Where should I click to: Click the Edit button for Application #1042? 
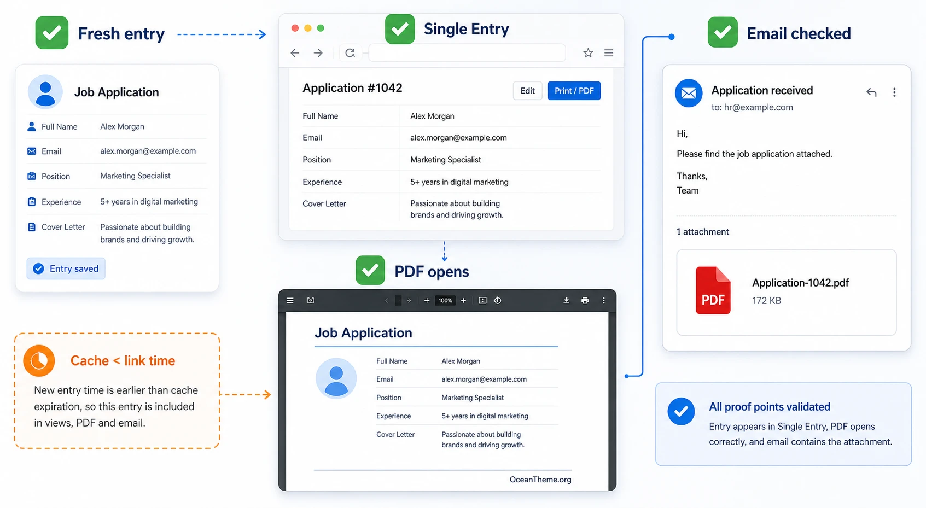click(x=527, y=91)
